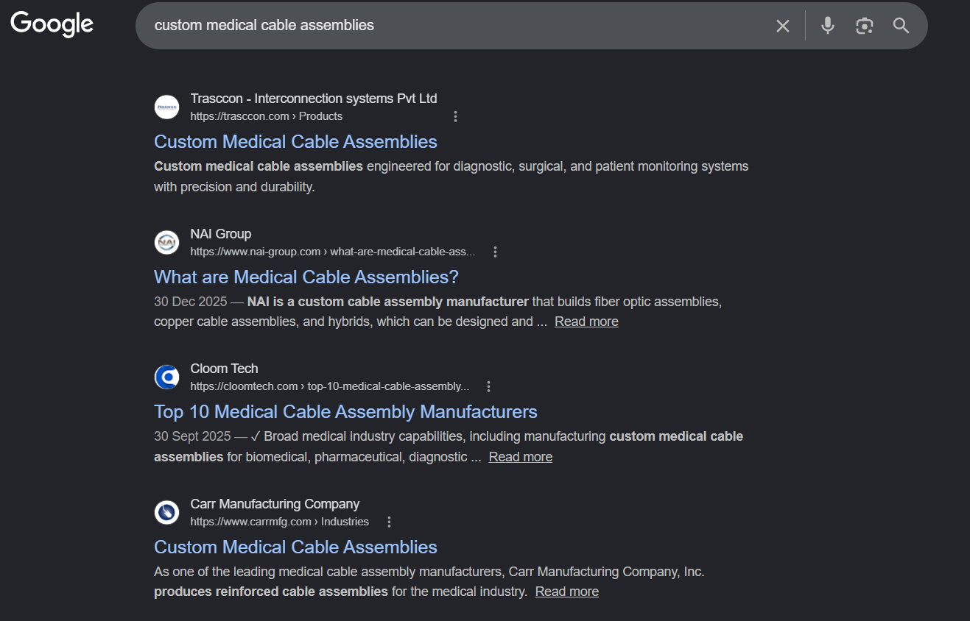This screenshot has width=970, height=621.
Task: Click 'Read more' in the NAI Group snippet
Action: click(586, 322)
